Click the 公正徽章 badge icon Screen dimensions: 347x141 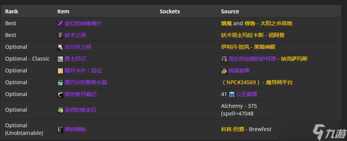point(232,95)
